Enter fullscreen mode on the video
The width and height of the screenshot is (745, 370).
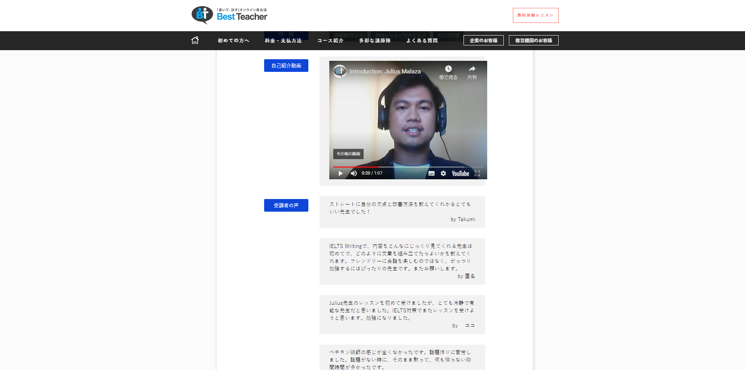pyautogui.click(x=477, y=173)
